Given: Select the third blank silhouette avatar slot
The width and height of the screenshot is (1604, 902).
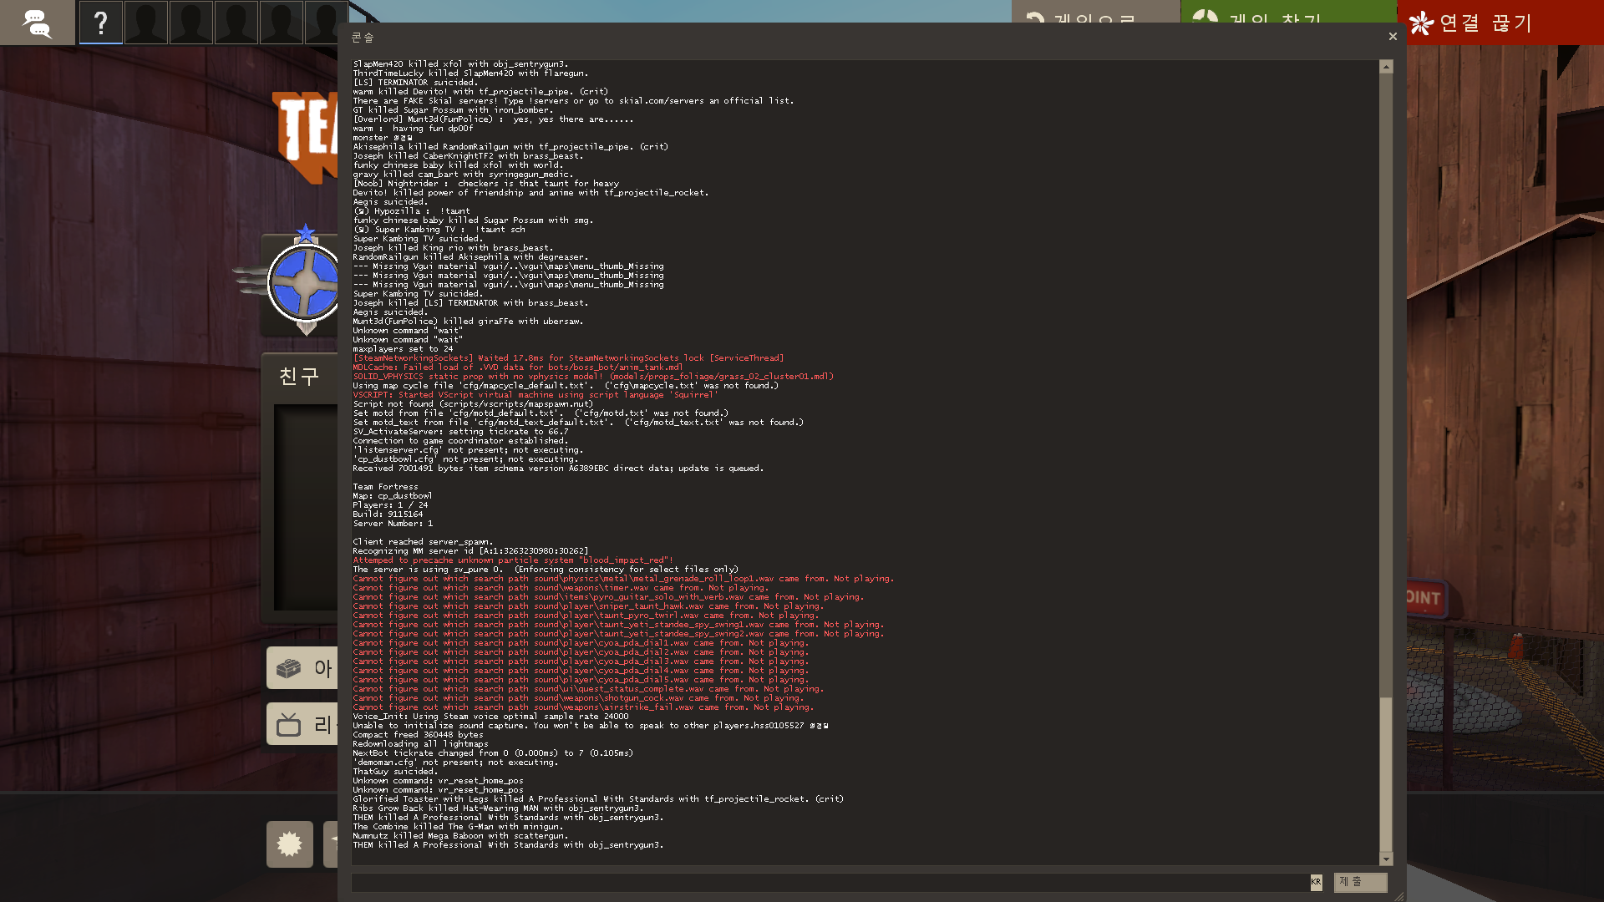Looking at the screenshot, I should click(236, 23).
